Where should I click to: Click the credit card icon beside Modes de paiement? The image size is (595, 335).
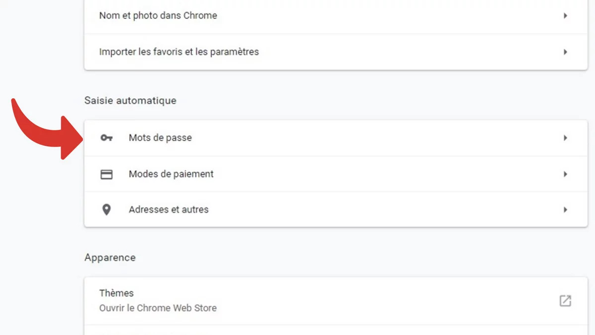point(106,174)
